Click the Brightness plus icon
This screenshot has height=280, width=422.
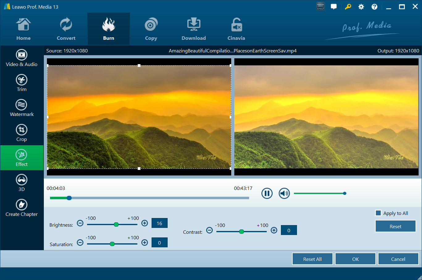144,223
